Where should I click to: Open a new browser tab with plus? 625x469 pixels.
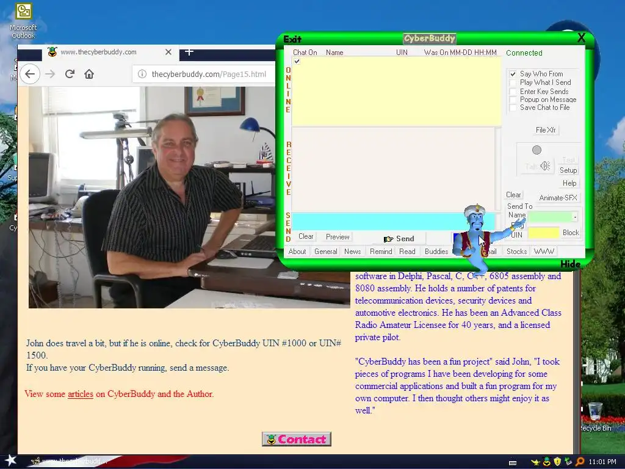coord(189,52)
